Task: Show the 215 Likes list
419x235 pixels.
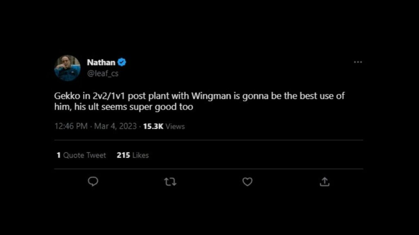Action: point(133,155)
